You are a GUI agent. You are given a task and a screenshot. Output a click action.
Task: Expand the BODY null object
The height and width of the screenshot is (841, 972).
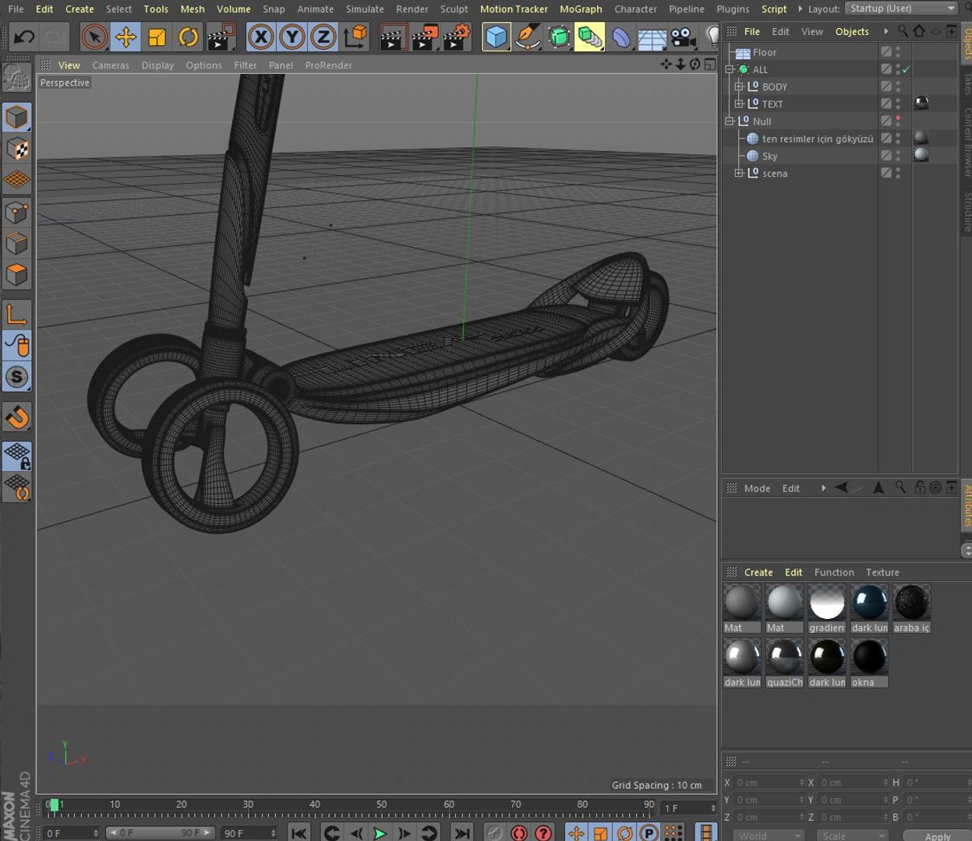tap(739, 86)
